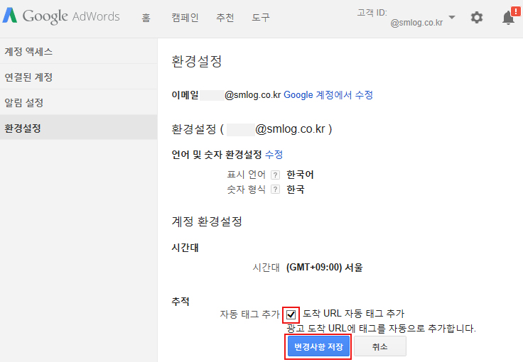Click the 계정 환경설정 heading
Screen dimensions: 523x362
pyautogui.click(x=207, y=221)
